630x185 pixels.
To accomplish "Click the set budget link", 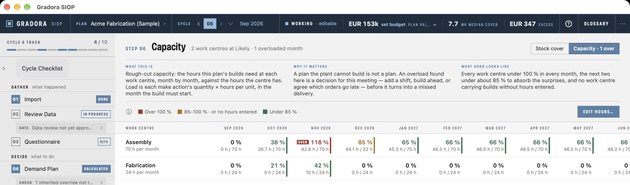I will point(393,24).
